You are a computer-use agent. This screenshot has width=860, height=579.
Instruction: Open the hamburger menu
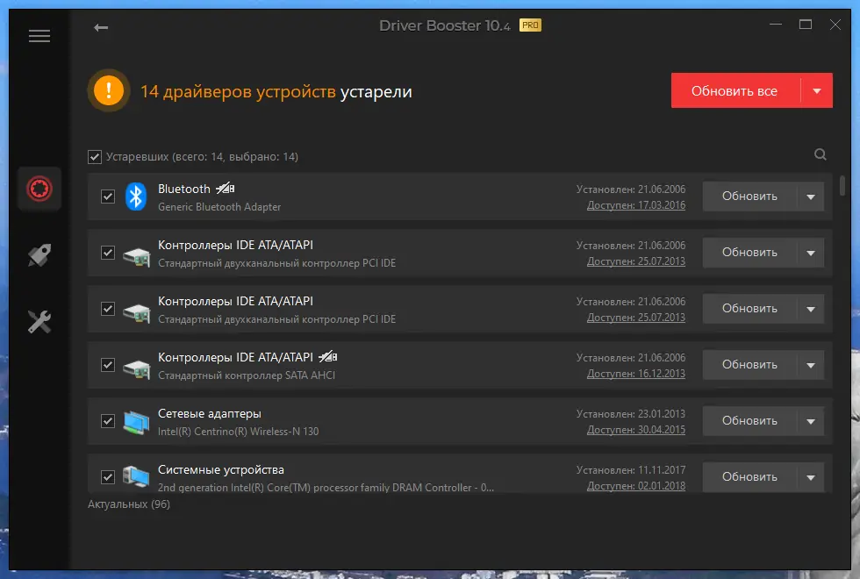click(x=39, y=36)
